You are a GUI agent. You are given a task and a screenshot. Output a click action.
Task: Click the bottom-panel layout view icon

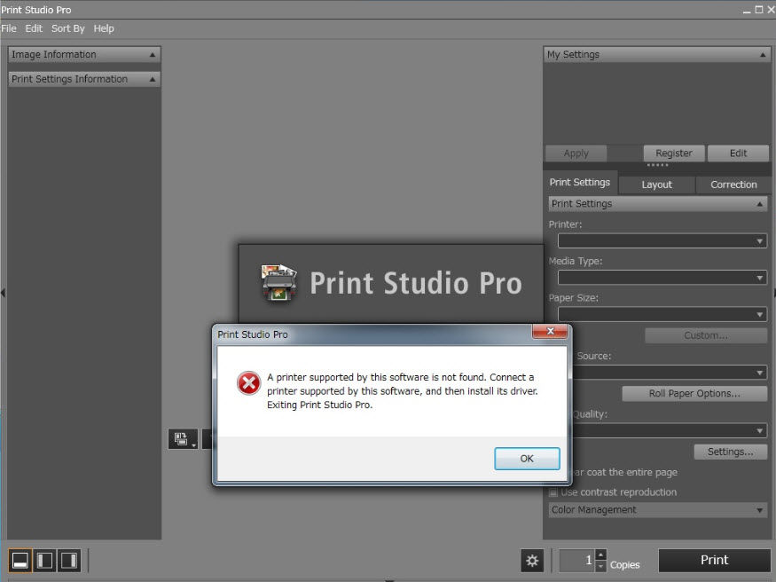click(x=20, y=560)
